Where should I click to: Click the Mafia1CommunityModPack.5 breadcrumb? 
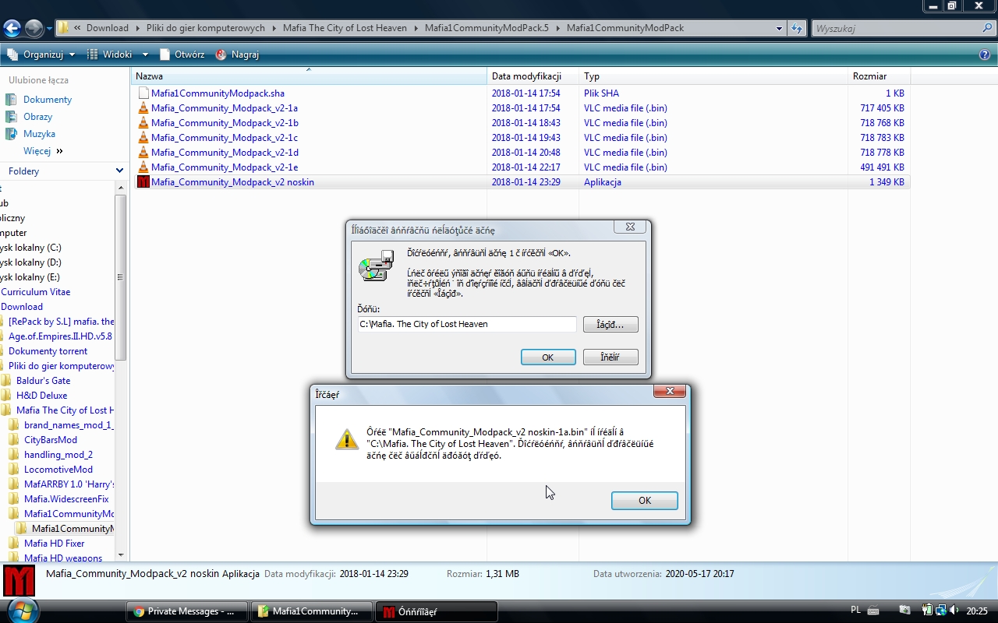[x=487, y=28]
